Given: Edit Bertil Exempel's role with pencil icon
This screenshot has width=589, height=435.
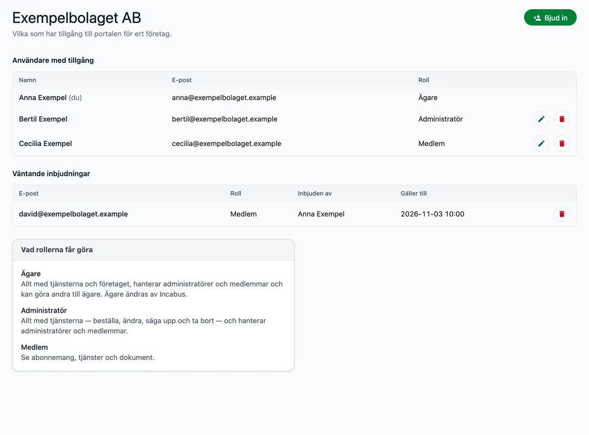Looking at the screenshot, I should coord(541,119).
